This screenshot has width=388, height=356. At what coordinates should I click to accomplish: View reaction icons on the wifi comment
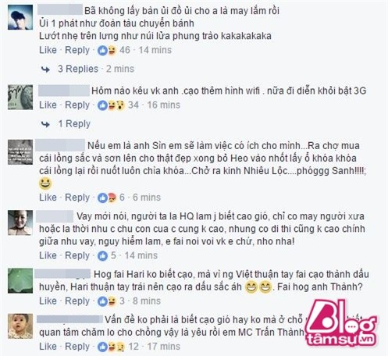pyautogui.click(x=111, y=105)
